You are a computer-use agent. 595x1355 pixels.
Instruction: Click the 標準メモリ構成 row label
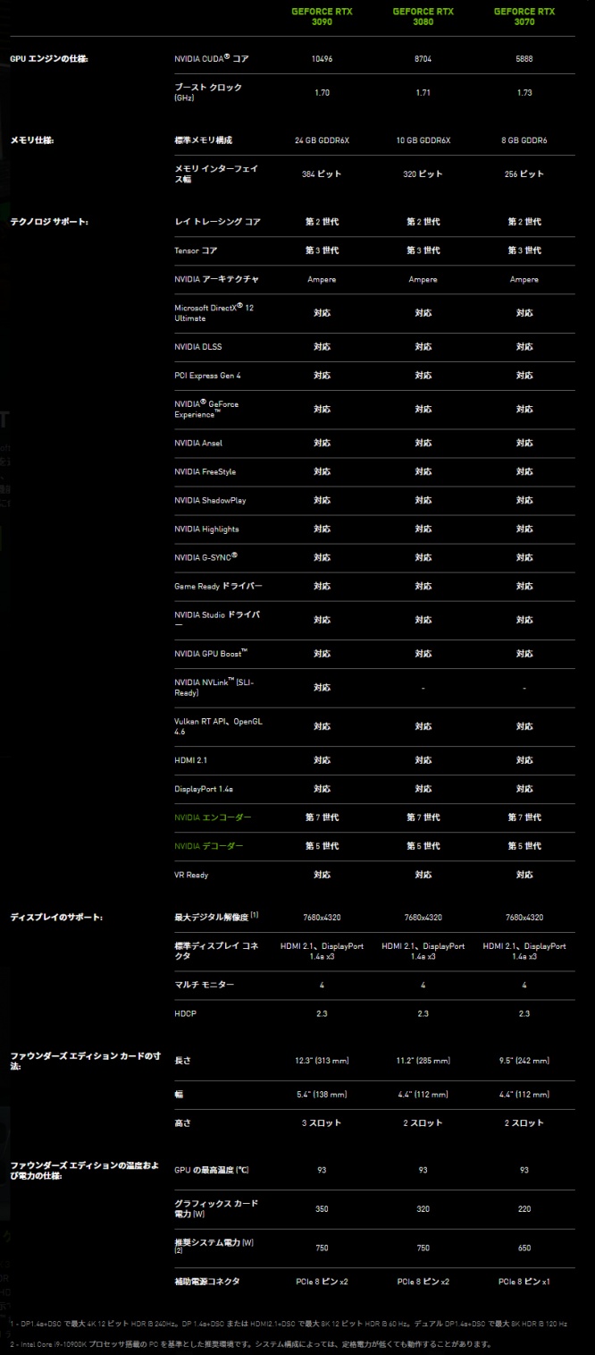click(x=204, y=140)
